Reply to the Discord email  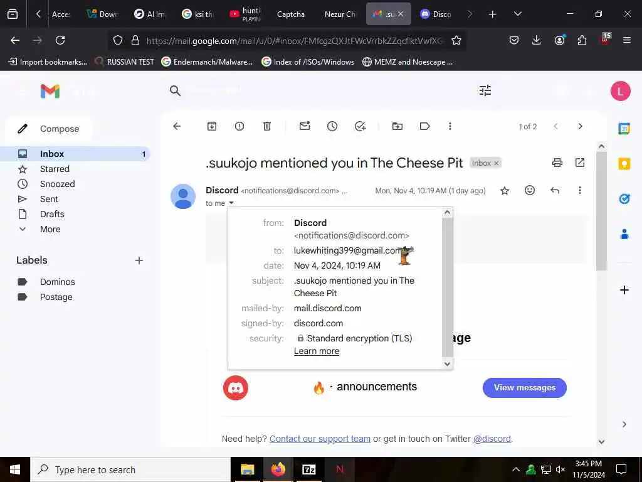click(x=555, y=191)
